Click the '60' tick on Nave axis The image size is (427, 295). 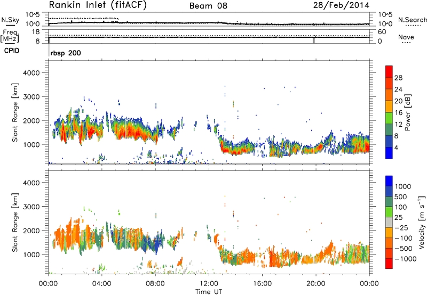coord(382,32)
